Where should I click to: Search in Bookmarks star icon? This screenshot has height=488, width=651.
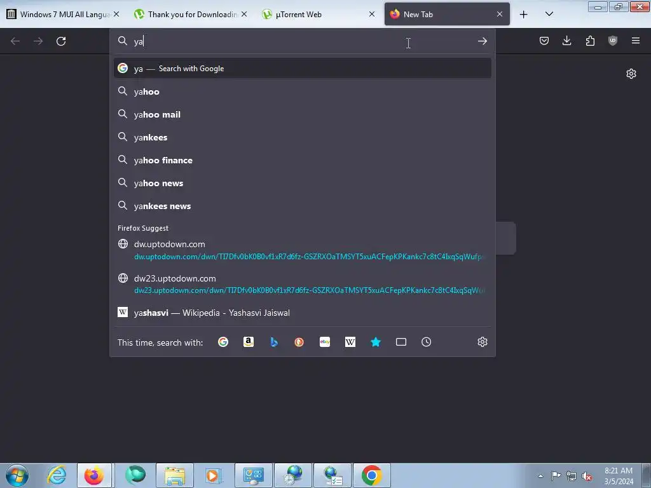375,342
